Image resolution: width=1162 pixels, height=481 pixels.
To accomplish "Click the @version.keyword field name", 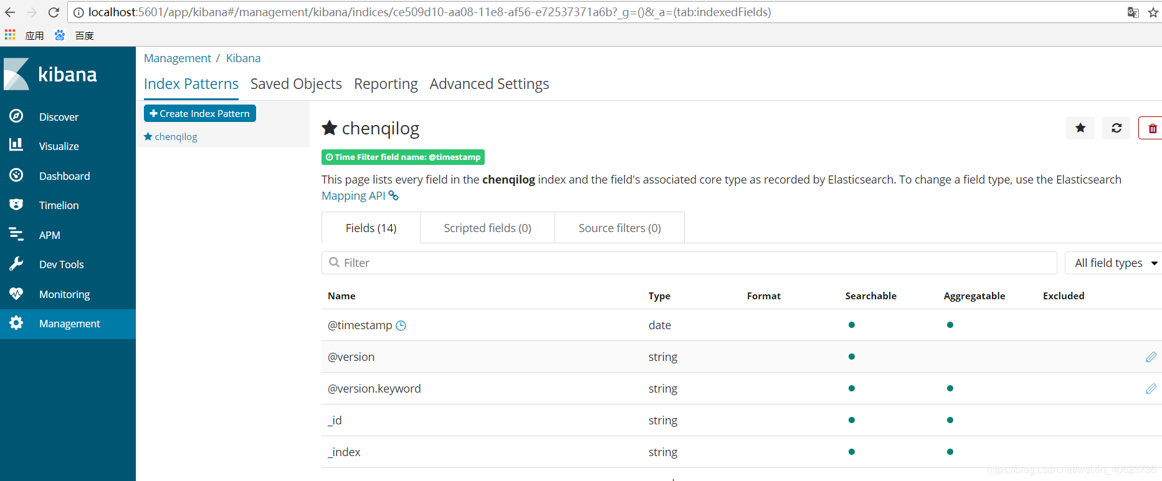I will tap(374, 389).
